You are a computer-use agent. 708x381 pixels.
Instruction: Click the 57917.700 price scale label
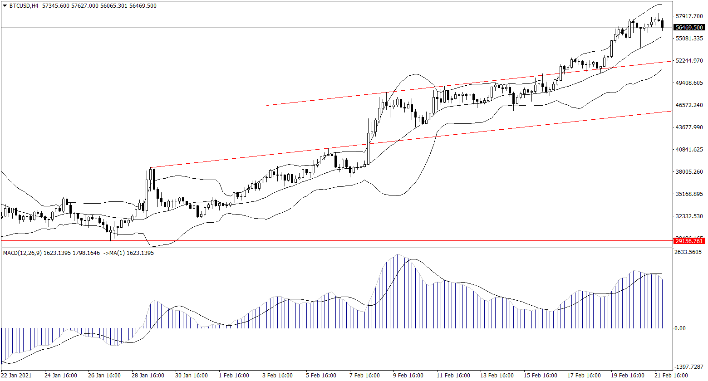pyautogui.click(x=689, y=16)
